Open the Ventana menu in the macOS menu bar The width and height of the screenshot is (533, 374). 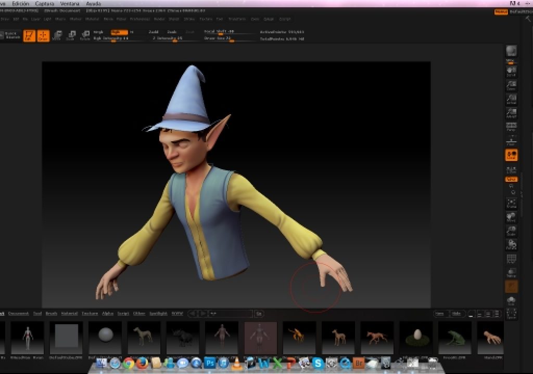[70, 4]
